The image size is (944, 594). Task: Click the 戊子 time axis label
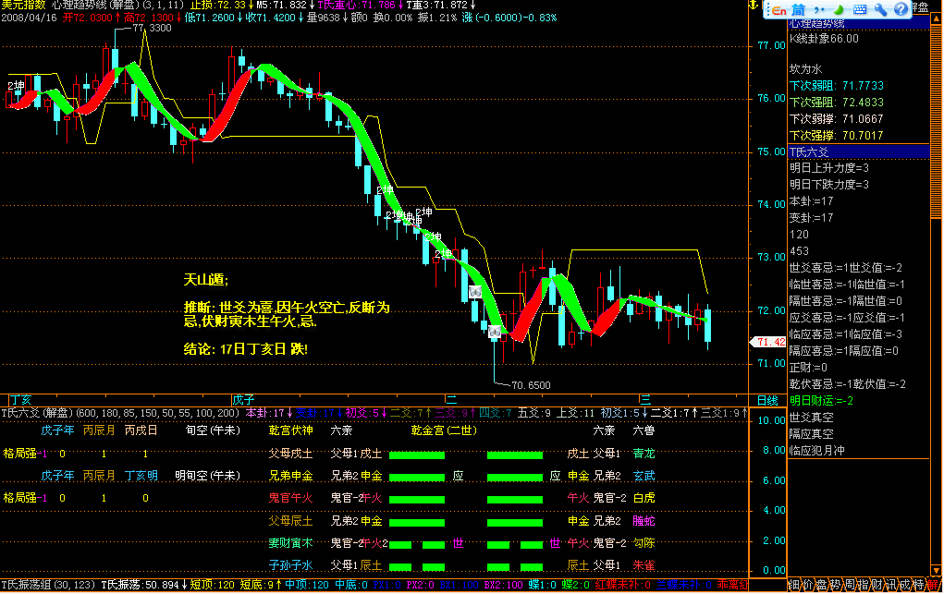[x=243, y=400]
